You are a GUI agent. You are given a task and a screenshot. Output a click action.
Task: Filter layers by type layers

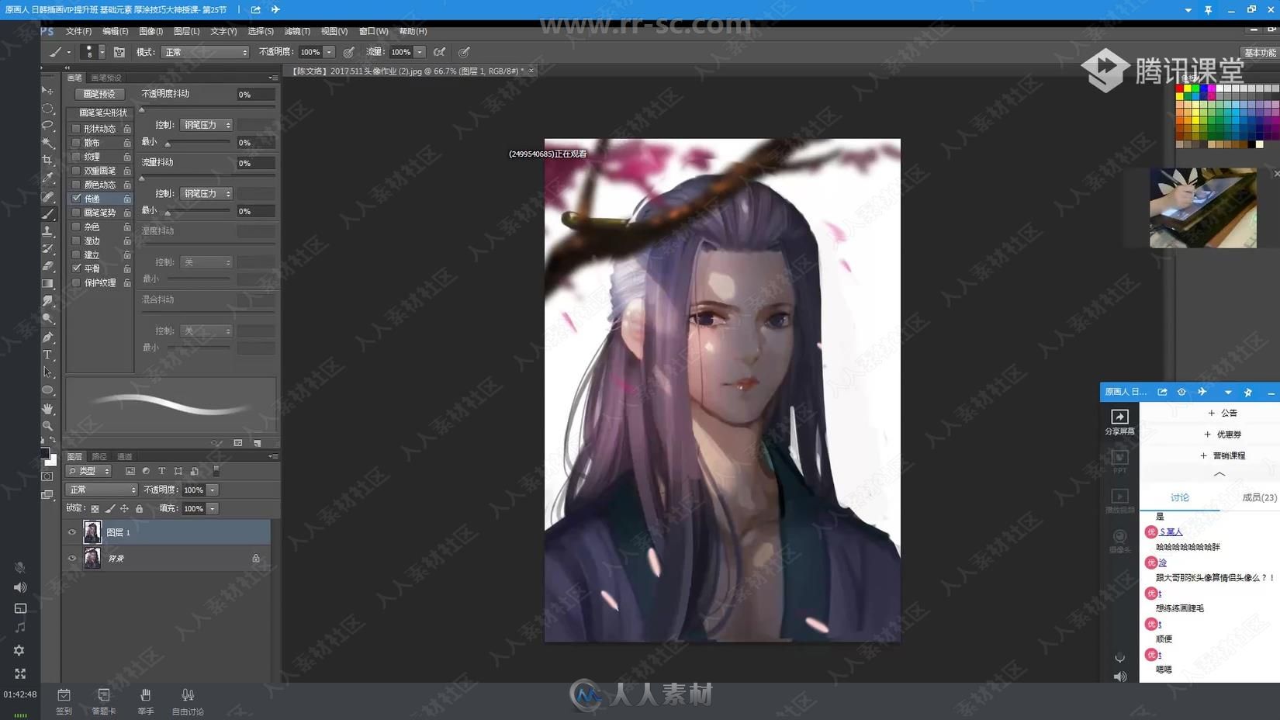161,471
